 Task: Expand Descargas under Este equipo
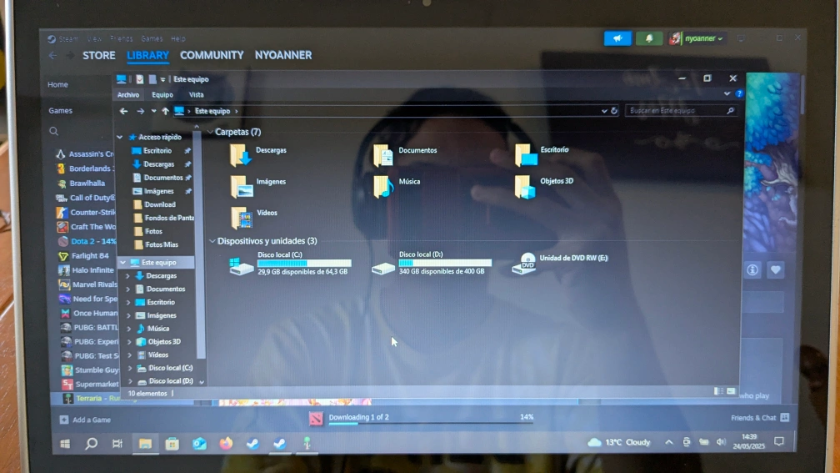tap(128, 275)
